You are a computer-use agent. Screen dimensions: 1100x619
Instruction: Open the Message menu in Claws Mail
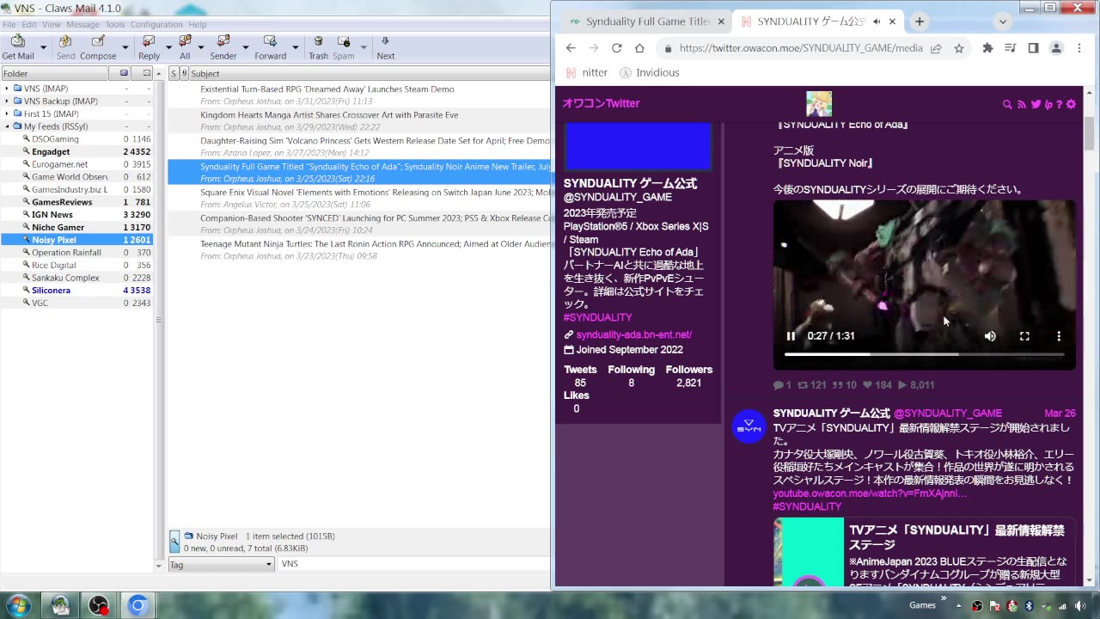click(x=83, y=24)
